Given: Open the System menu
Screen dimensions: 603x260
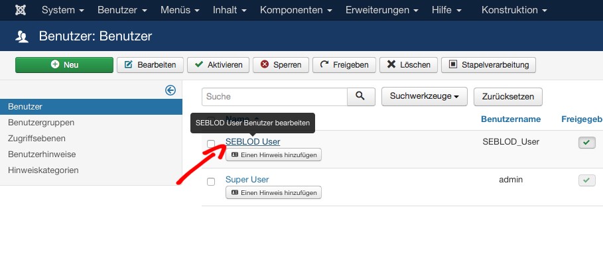Looking at the screenshot, I should (x=62, y=10).
